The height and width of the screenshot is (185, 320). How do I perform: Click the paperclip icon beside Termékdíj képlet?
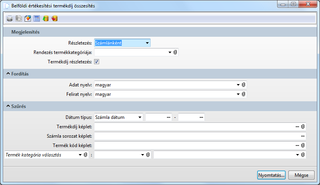point(303,127)
